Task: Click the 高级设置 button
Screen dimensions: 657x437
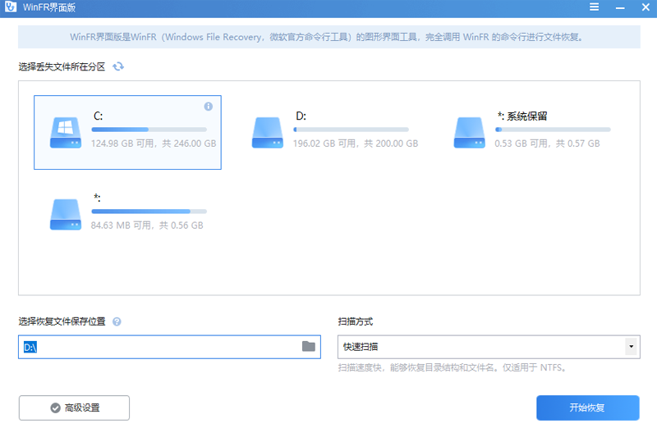Action: coord(74,407)
